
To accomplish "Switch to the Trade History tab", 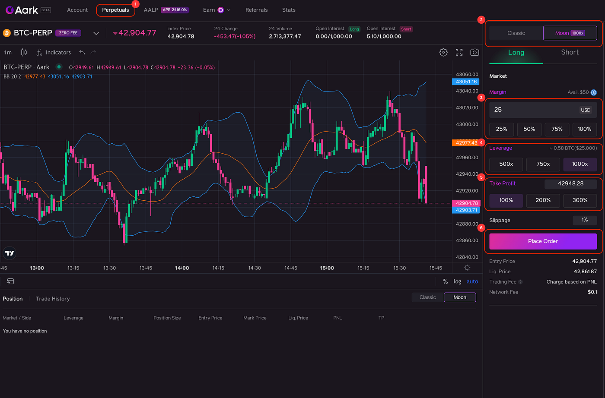I will 52,298.
